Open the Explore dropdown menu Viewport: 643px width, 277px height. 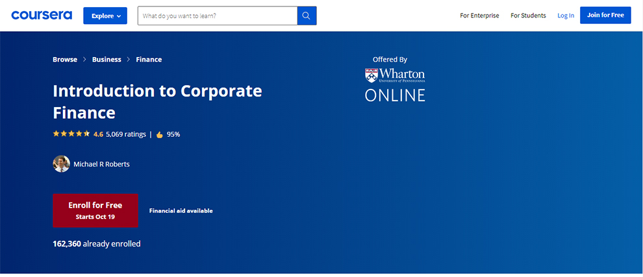coord(105,16)
